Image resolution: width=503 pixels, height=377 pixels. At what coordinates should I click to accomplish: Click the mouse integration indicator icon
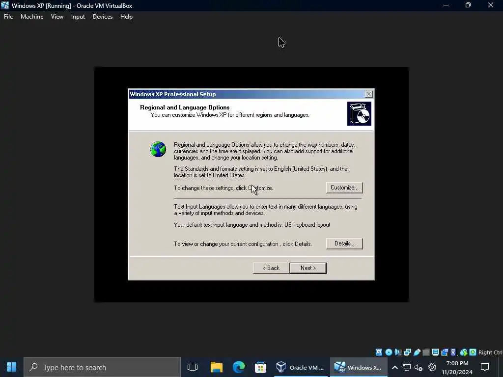point(464,352)
